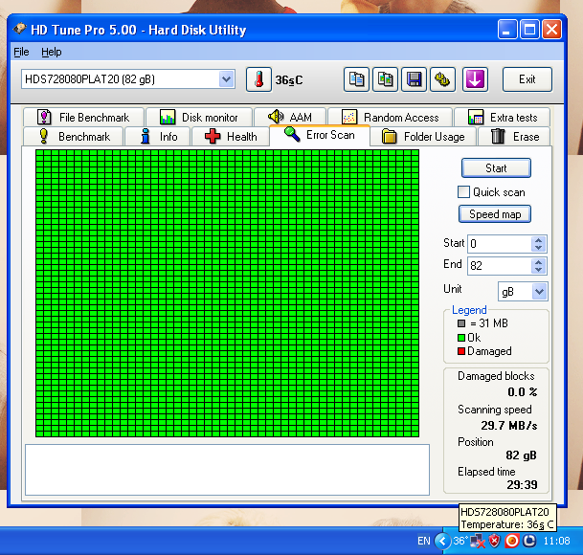The height and width of the screenshot is (555, 583).
Task: Expand hidden tray icons arrow
Action: (x=442, y=541)
